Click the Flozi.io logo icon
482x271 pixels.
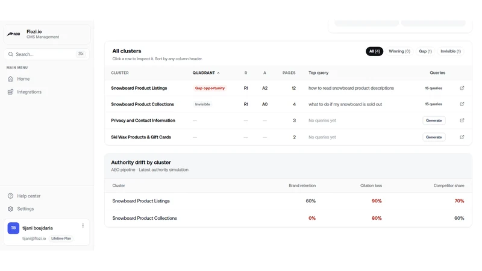coord(14,34)
